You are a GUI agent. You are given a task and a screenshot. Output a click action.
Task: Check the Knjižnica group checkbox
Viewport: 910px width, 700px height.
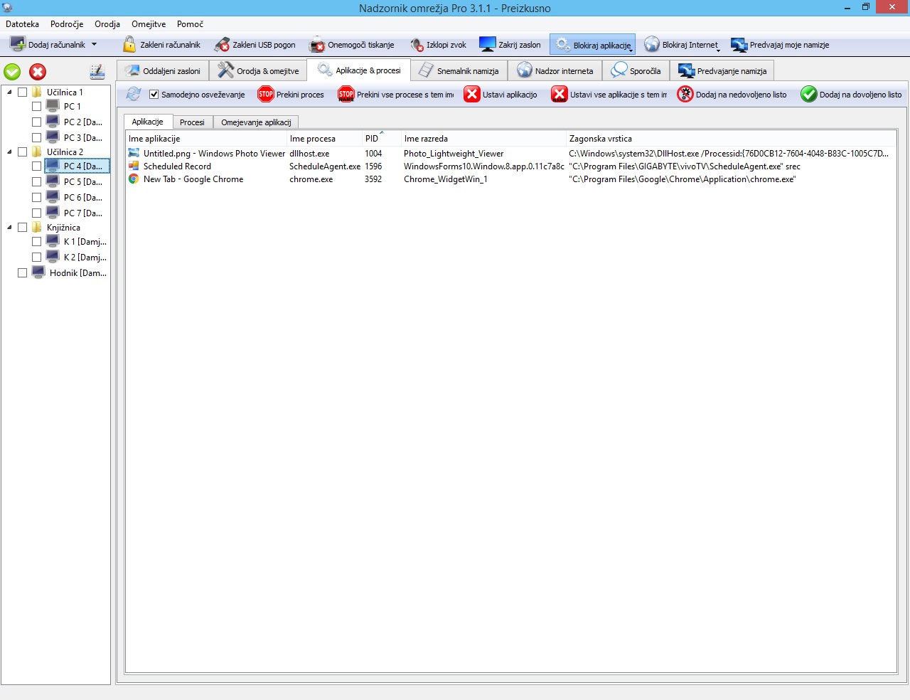tap(23, 228)
